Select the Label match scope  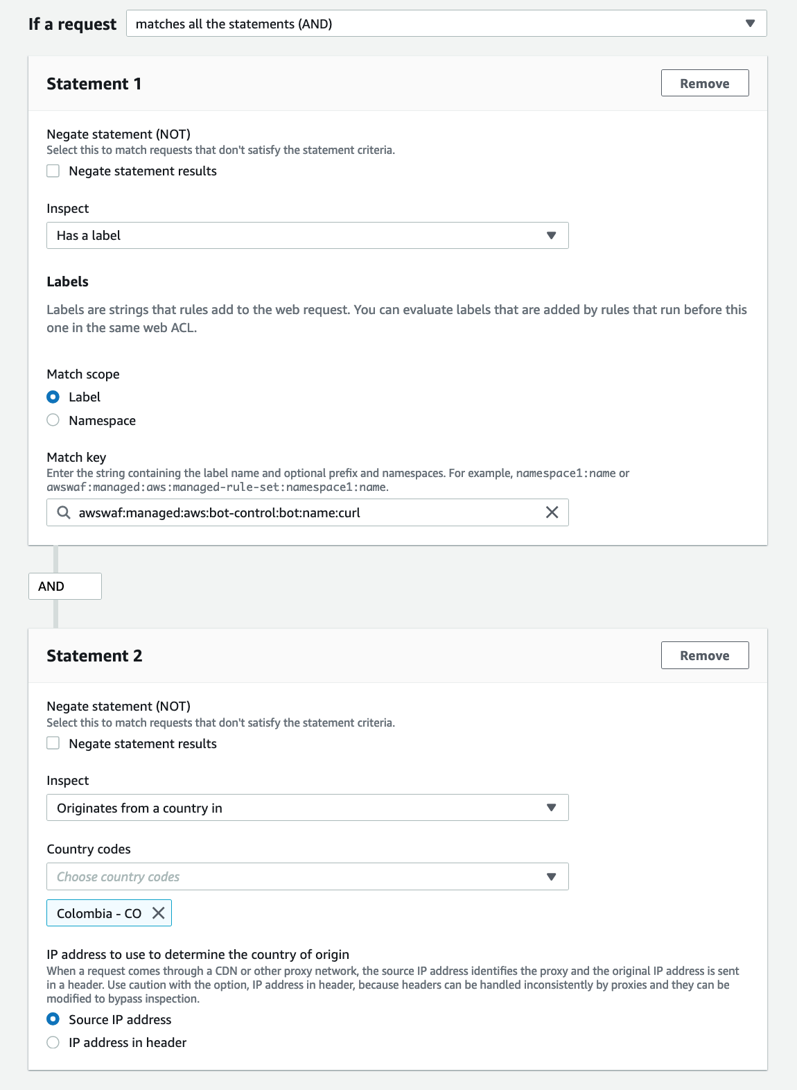(53, 397)
